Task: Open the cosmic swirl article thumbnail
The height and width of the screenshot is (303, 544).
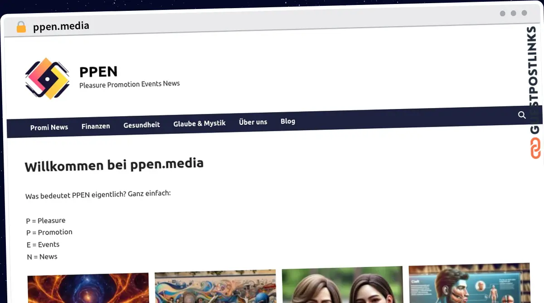Action: pyautogui.click(x=88, y=288)
